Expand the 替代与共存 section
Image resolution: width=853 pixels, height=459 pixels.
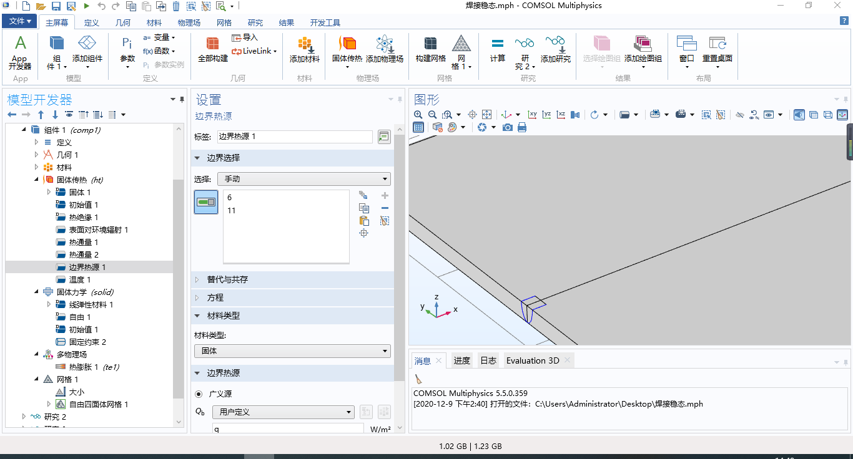(x=228, y=279)
